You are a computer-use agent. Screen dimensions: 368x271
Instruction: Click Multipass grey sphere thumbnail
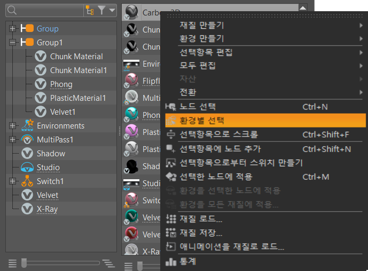point(131,97)
